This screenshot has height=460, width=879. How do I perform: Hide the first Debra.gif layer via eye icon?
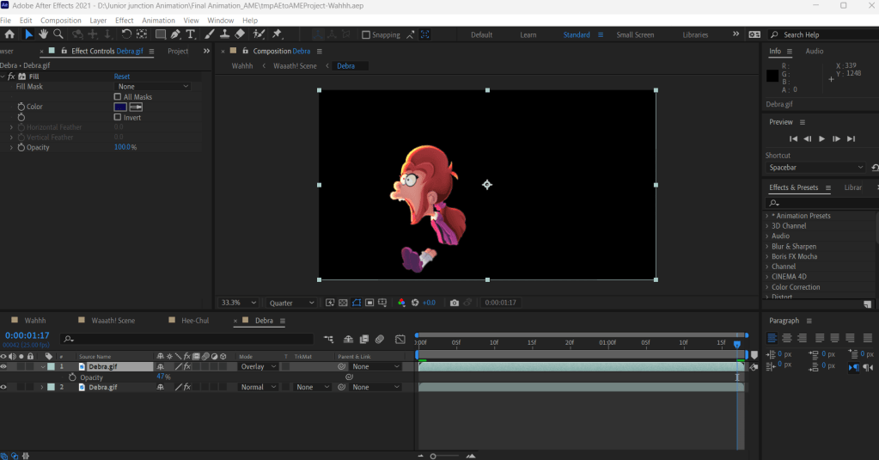click(x=3, y=366)
